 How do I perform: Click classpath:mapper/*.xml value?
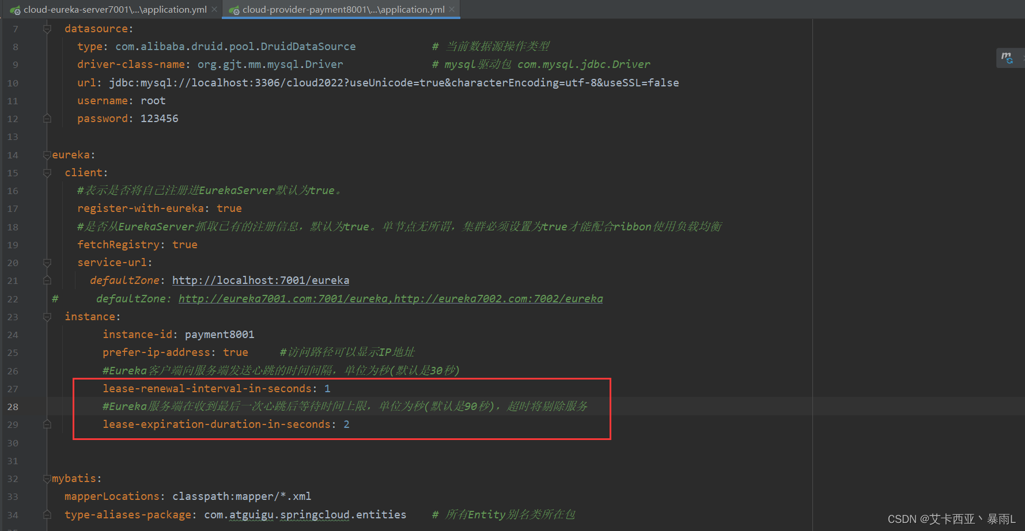coord(242,496)
